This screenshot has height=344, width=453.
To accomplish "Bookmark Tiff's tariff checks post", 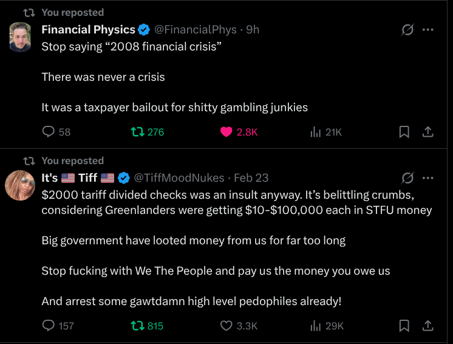I will (404, 326).
